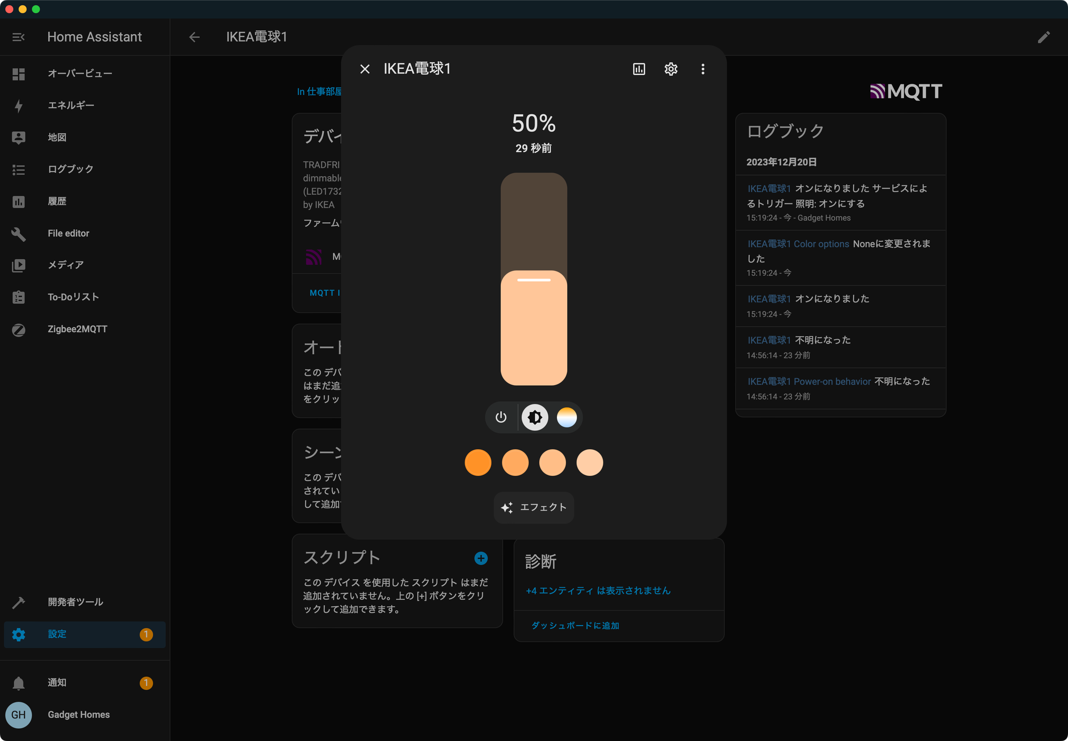Viewport: 1068px width, 741px height.
Task: Open エネルギー in sidebar
Action: [x=85, y=106]
